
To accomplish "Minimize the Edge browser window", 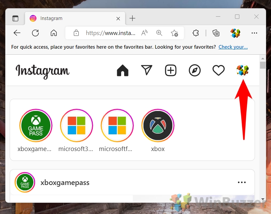I will (x=218, y=17).
